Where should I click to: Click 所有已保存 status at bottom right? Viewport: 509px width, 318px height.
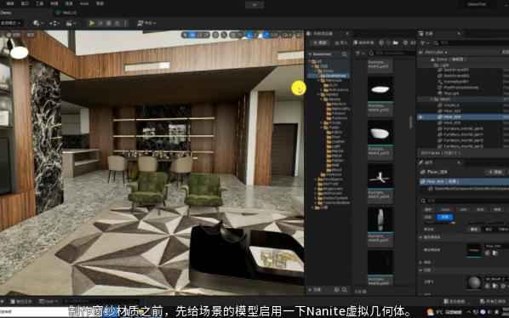pyautogui.click(x=492, y=302)
